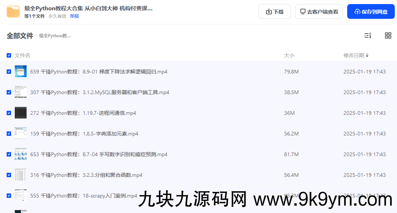Screen dimensions: 397x213
Task: Click thumbnail of 307 MySQL video file
Action: click(x=21, y=92)
